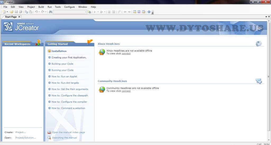
Task: Click the second view-window toolbar icon
Action: [139, 12]
